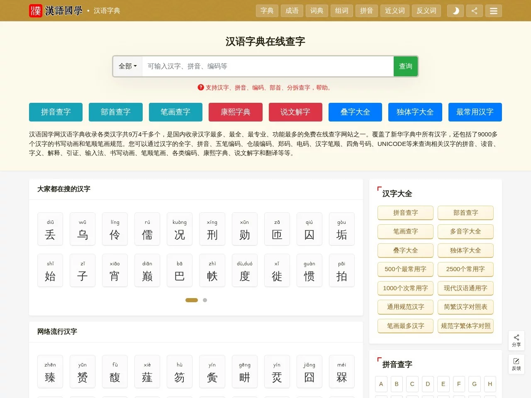The height and width of the screenshot is (398, 531).
Task: Select the character 儒 tile
Action: pos(147,229)
